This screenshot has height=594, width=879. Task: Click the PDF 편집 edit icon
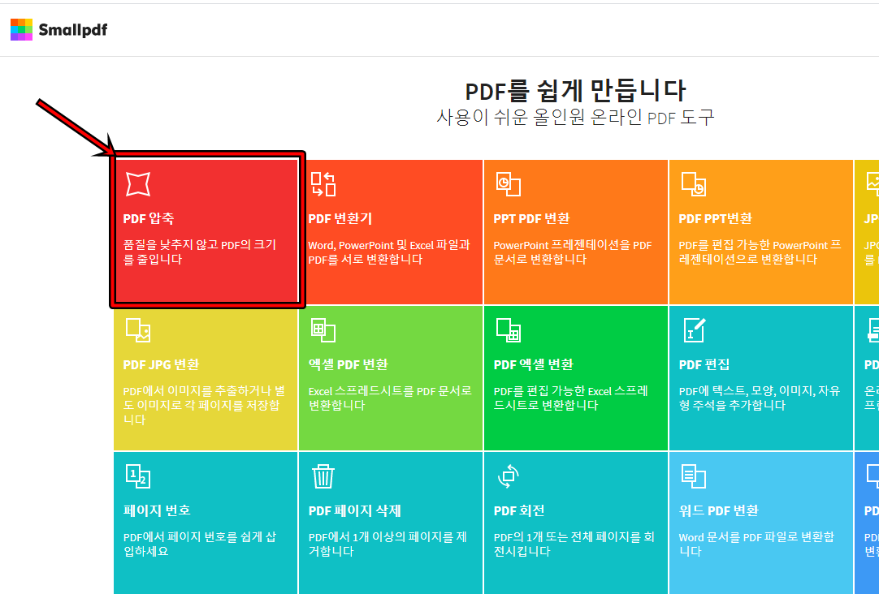(694, 329)
